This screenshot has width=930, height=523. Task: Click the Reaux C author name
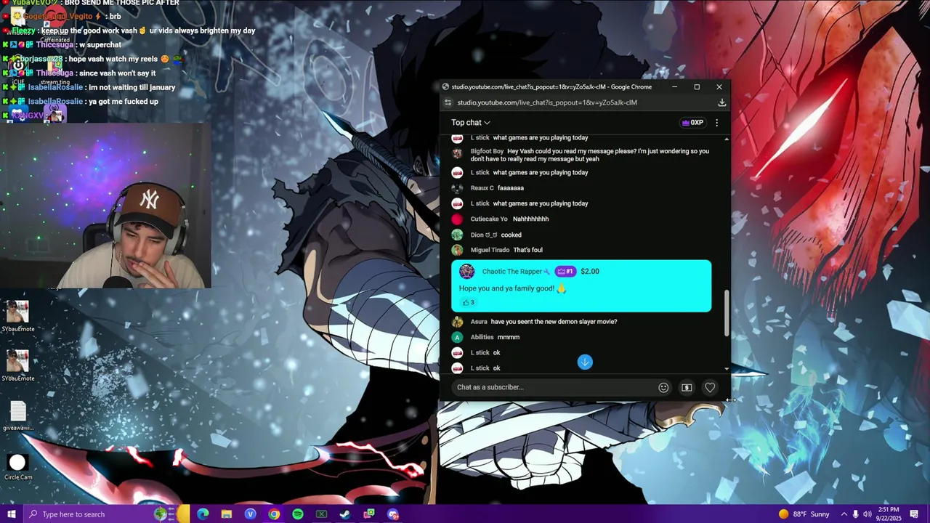[x=482, y=188]
